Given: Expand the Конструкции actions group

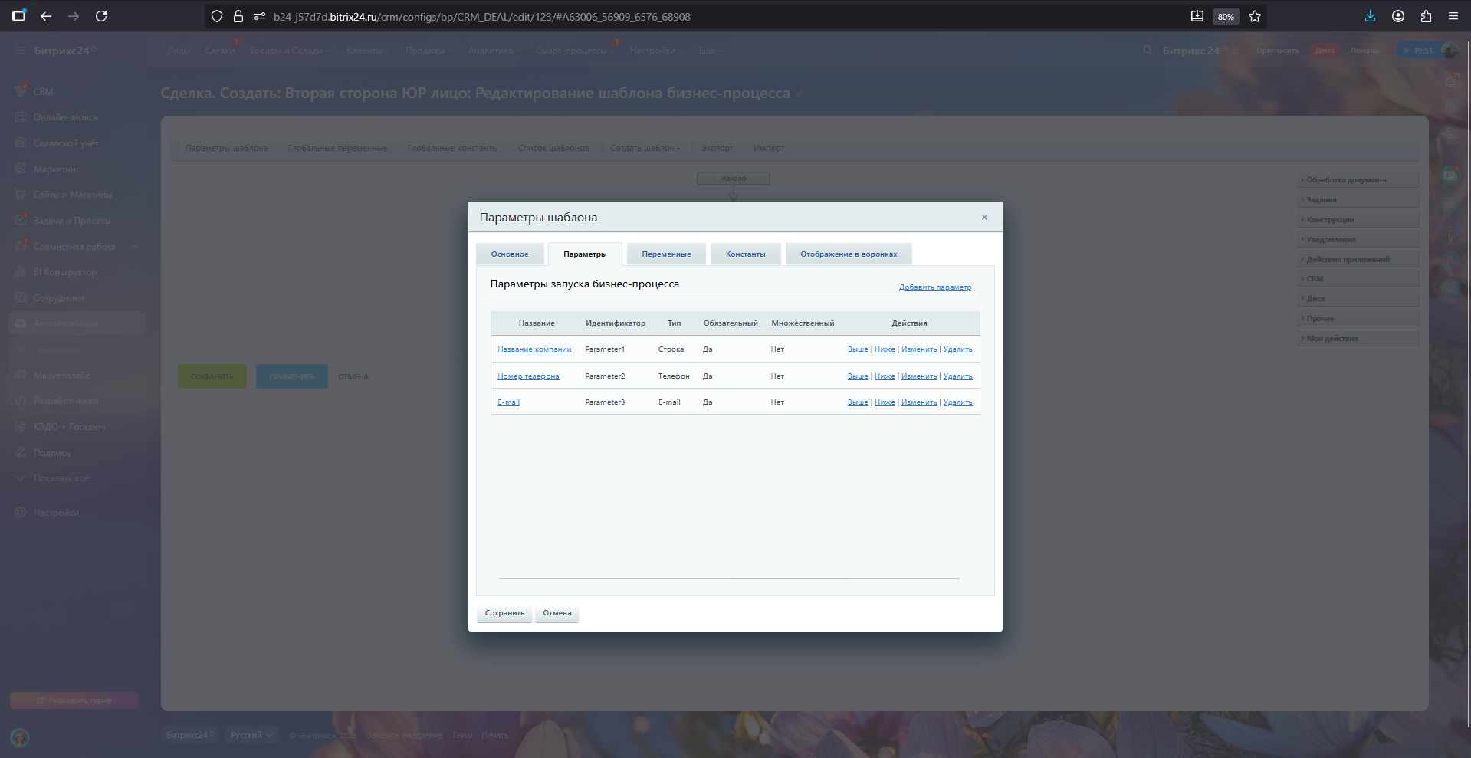Looking at the screenshot, I should (1358, 220).
